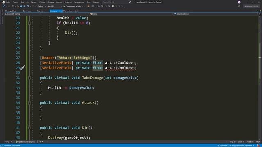The image size is (262, 147).
Task: Click Destroy(gameObject) on line 43
Action: (x=69, y=138)
